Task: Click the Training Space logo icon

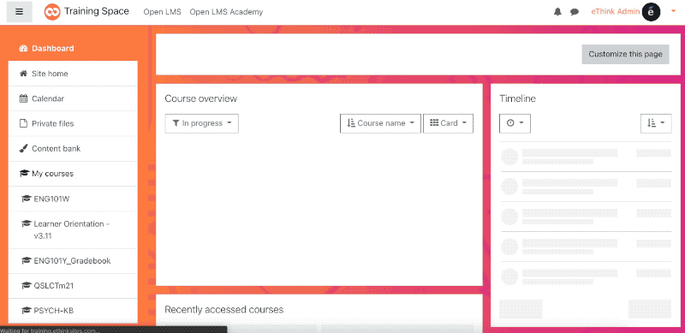Action: (52, 12)
